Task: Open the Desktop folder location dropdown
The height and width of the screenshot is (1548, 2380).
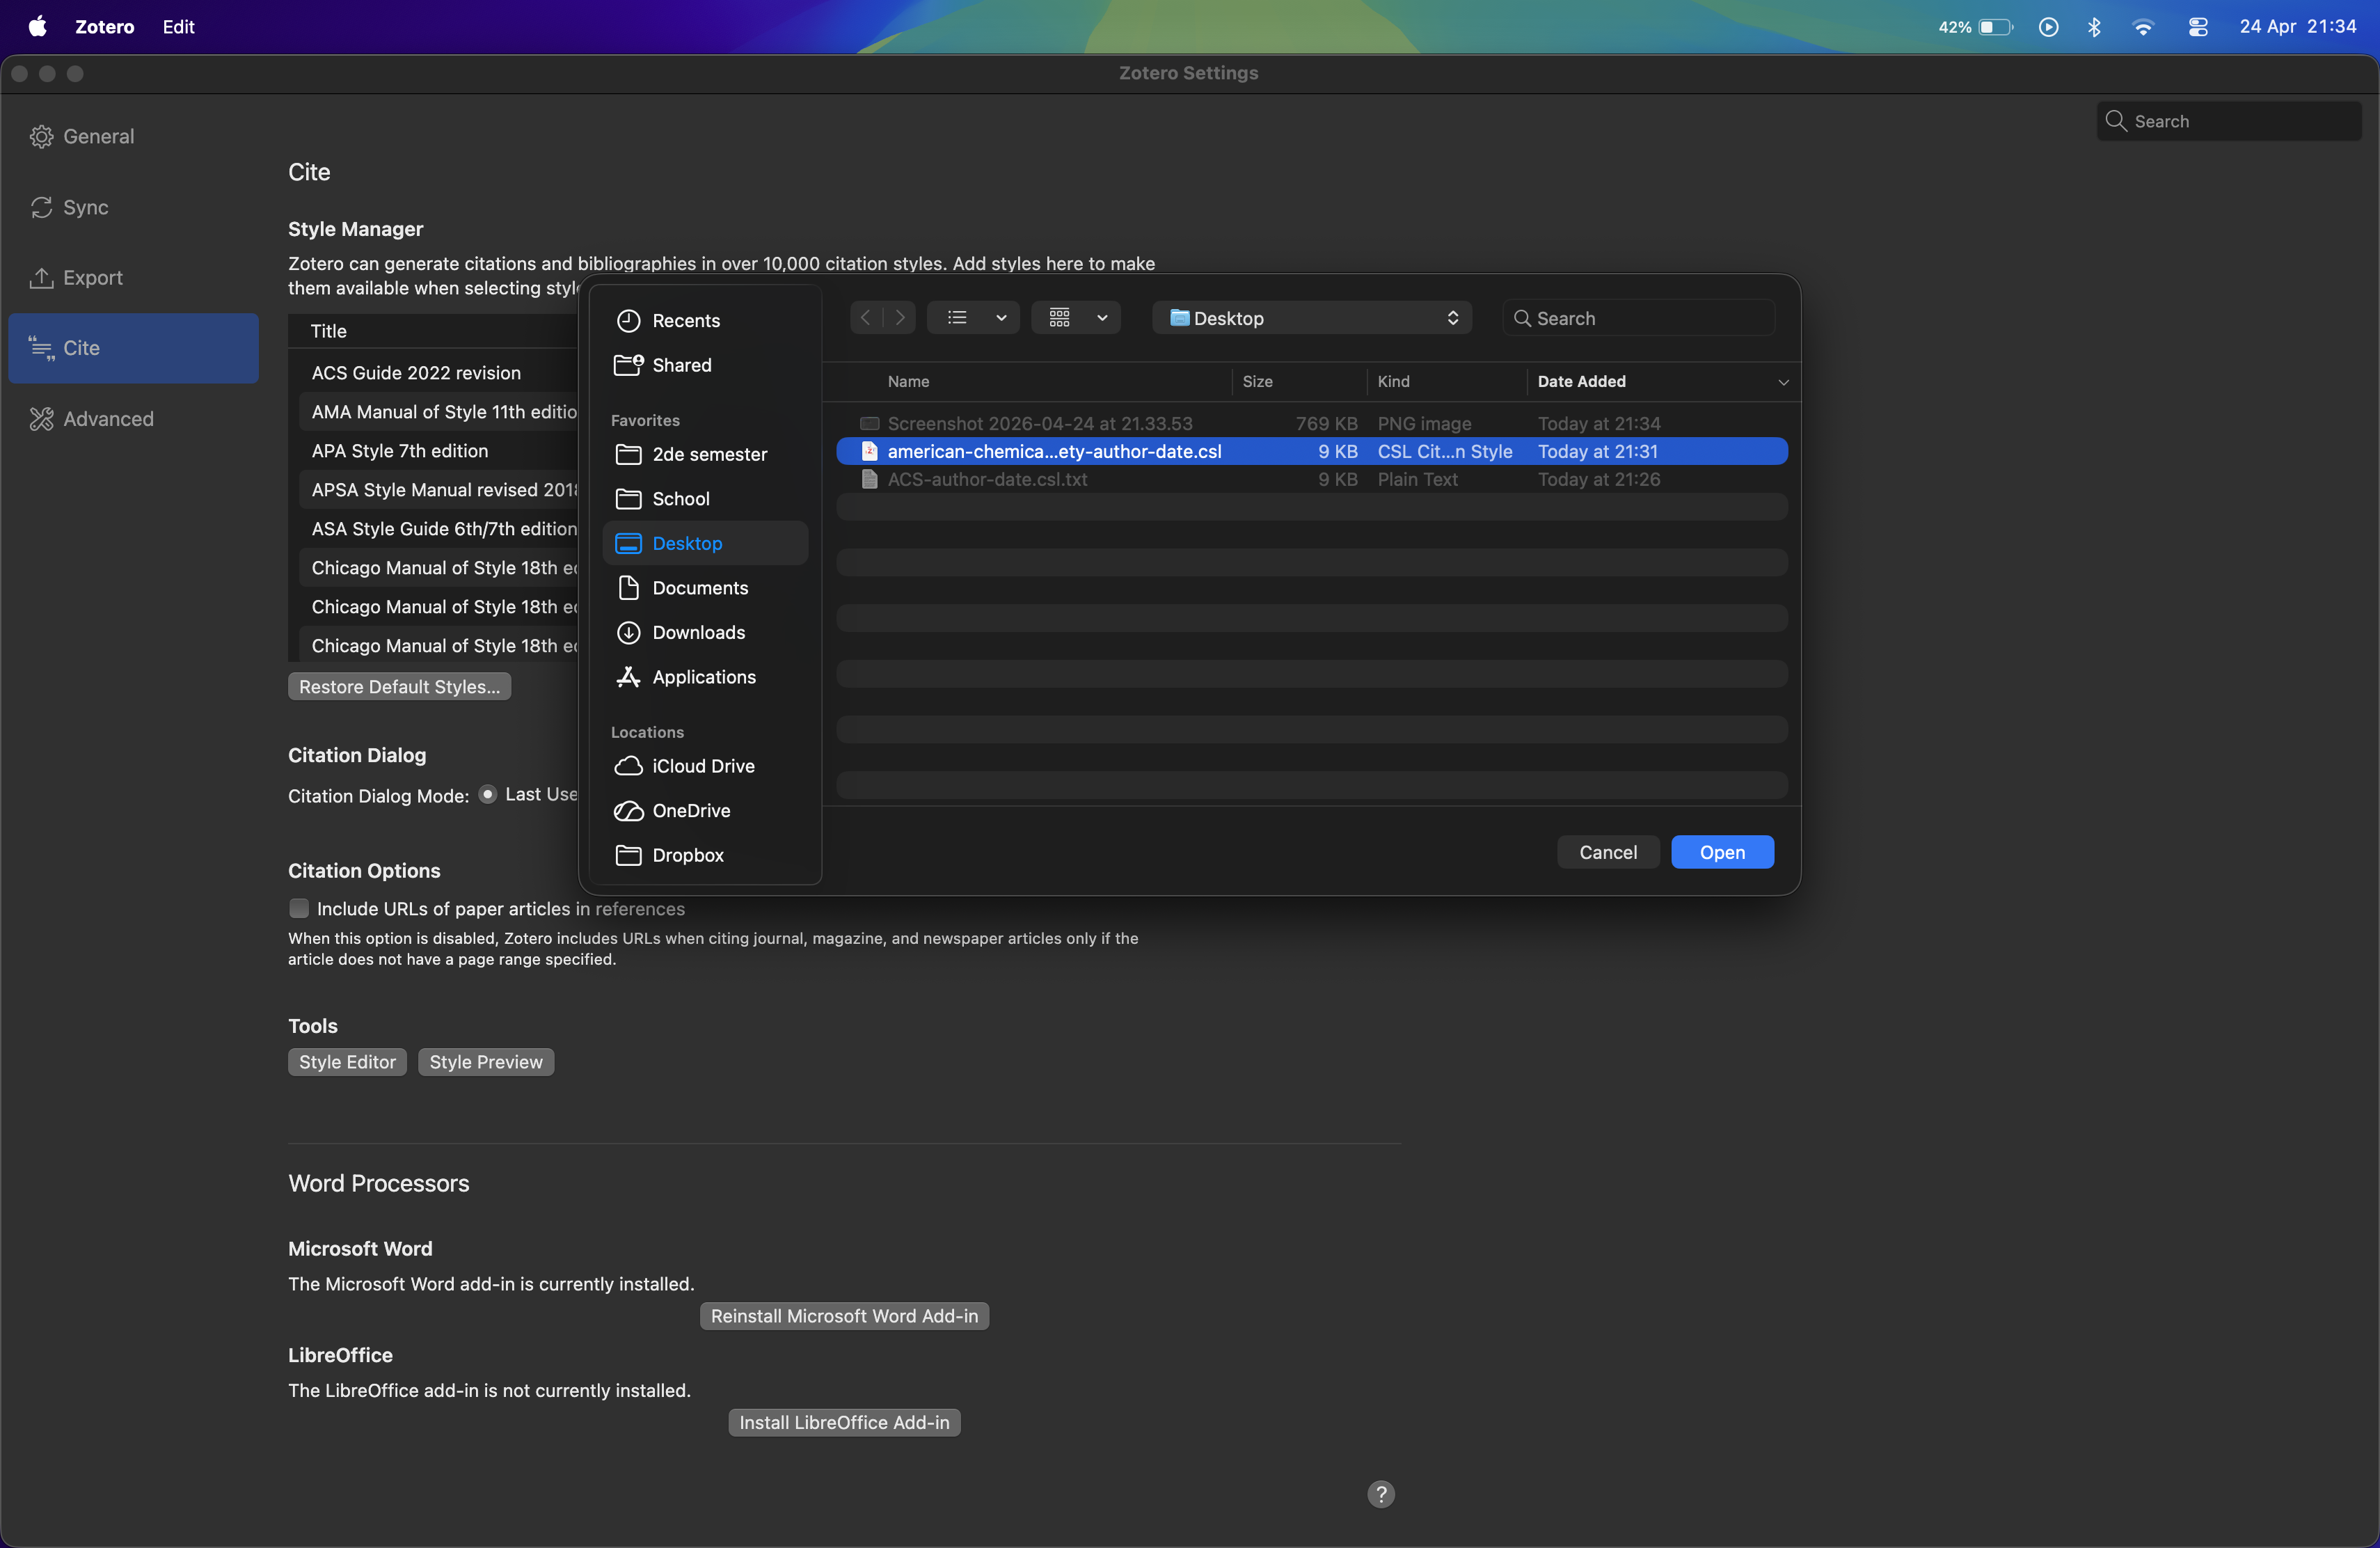Action: coord(1311,318)
